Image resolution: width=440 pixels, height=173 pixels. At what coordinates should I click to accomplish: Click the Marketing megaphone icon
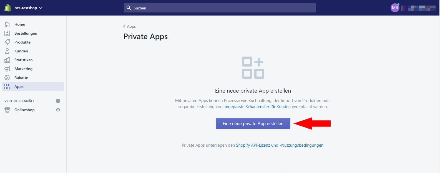click(x=7, y=69)
